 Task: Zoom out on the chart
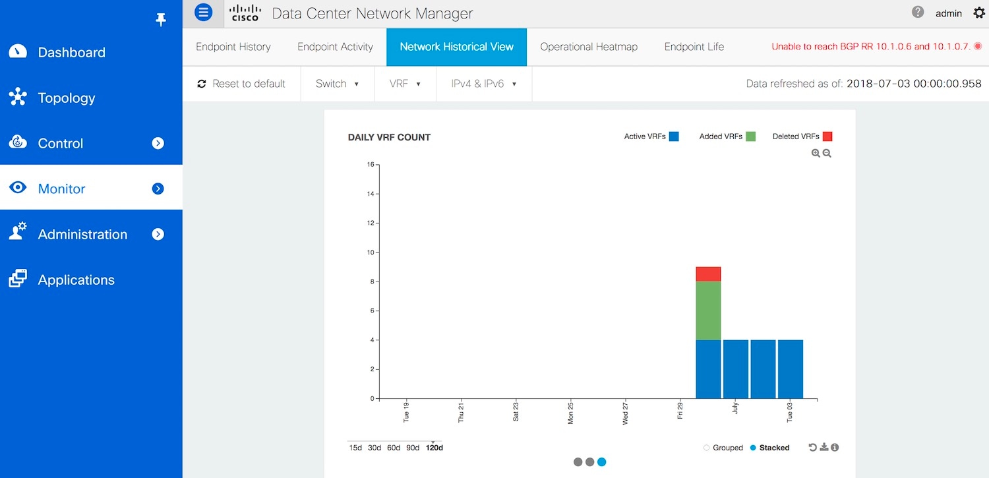(827, 153)
